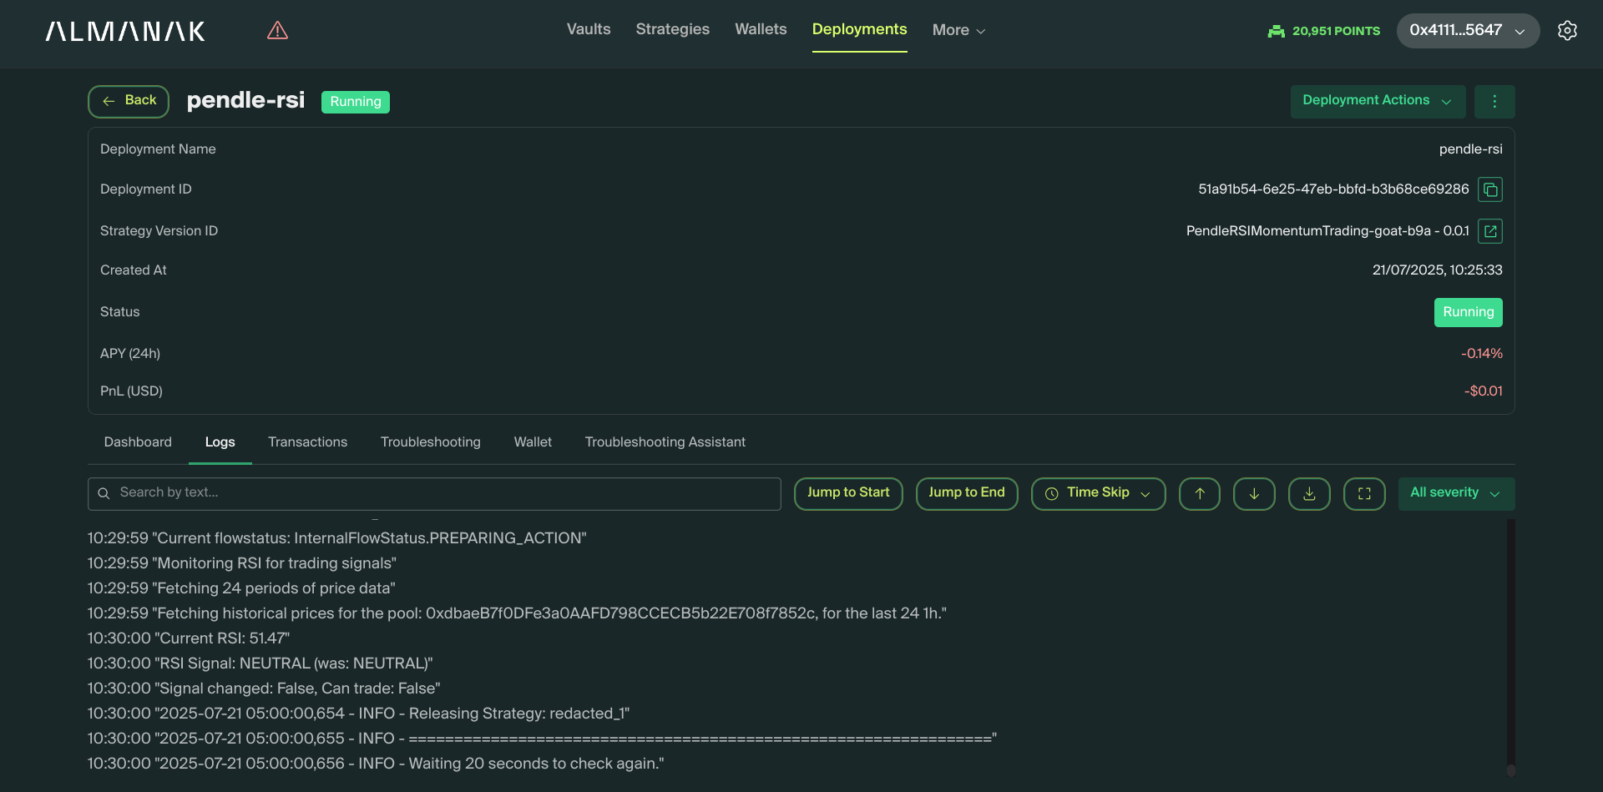Switch to the Dashboard tab
Image resolution: width=1603 pixels, height=792 pixels.
click(138, 442)
